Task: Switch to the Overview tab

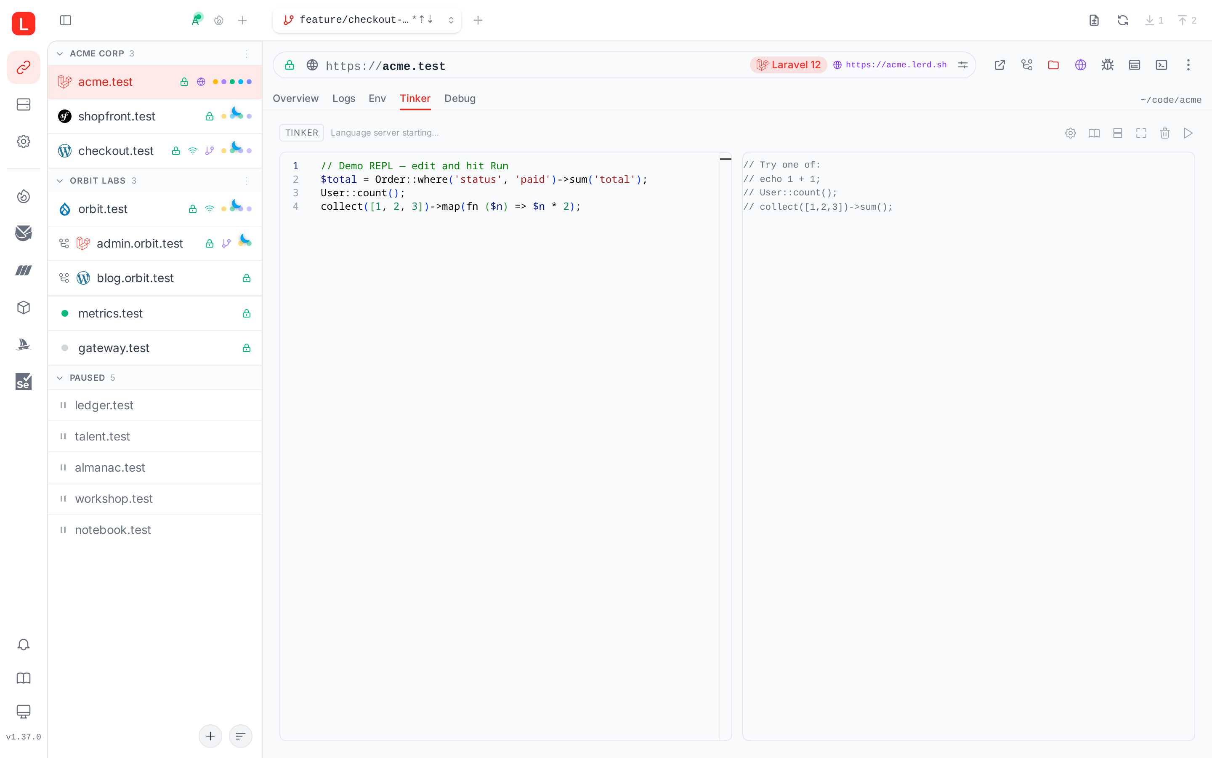Action: tap(295, 98)
